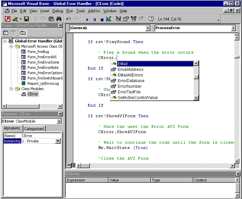This screenshot has width=242, height=199.
Task: Click the View Microsoft Access toolbar icon
Action: coord(7,19)
